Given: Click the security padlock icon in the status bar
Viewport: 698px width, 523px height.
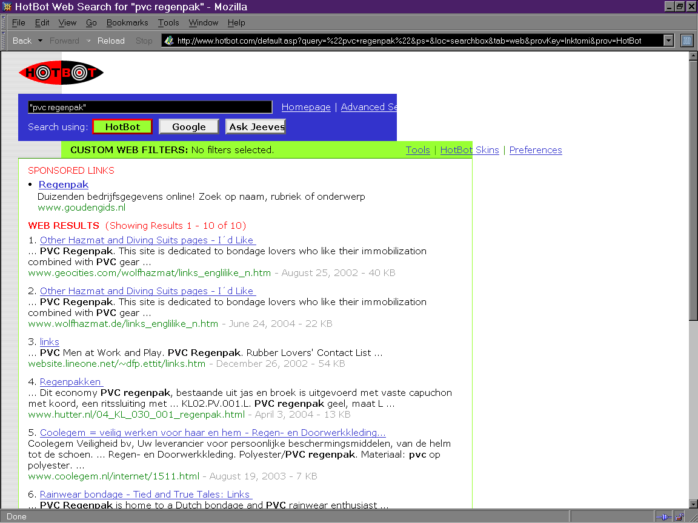Looking at the screenshot, I should coord(680,517).
